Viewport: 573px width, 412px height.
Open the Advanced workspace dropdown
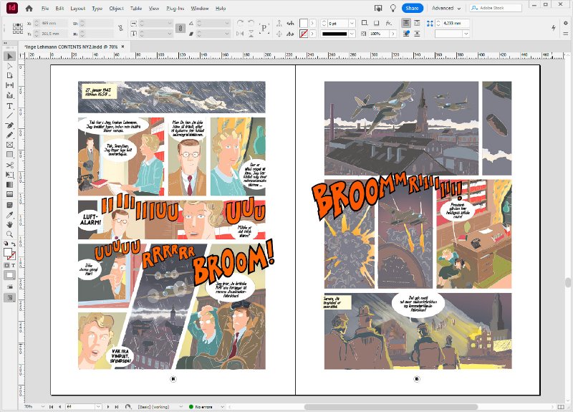tap(446, 8)
